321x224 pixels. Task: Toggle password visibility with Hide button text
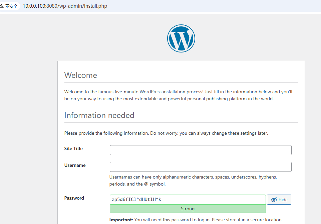click(283, 200)
